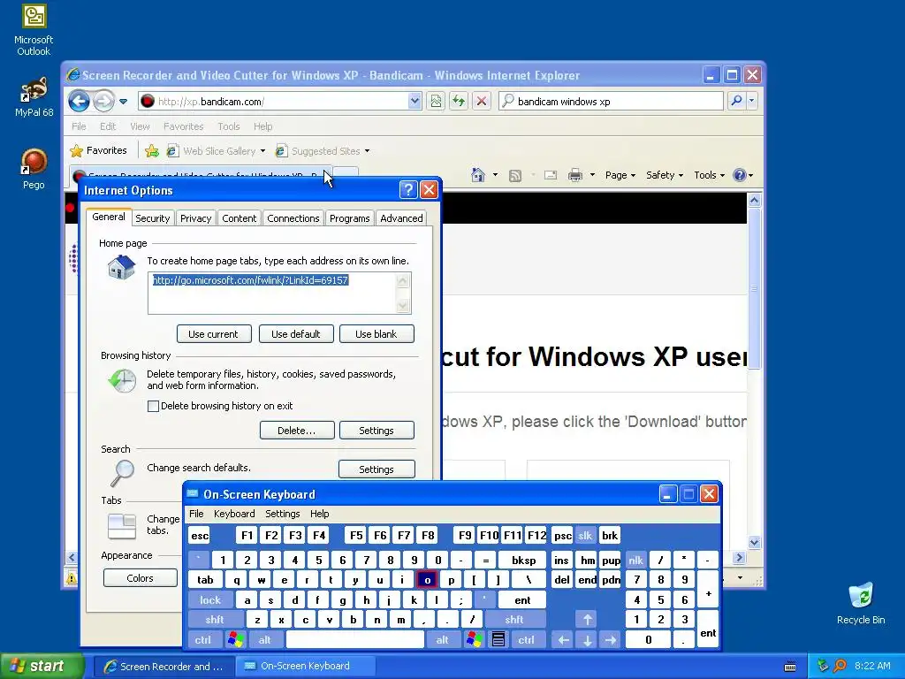Click the left Windows logo key

[x=235, y=640]
